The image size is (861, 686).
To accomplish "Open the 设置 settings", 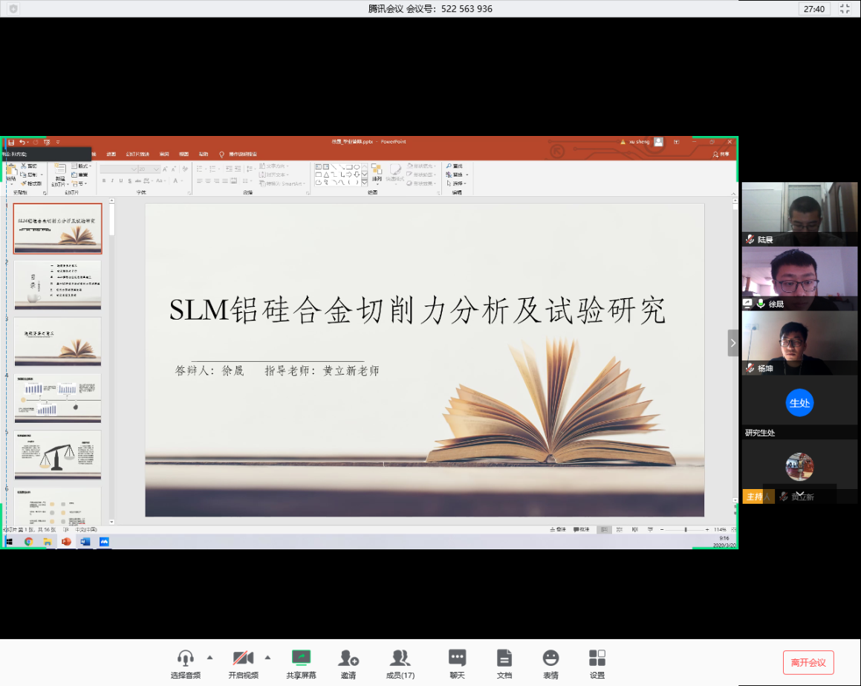I will 597,664.
